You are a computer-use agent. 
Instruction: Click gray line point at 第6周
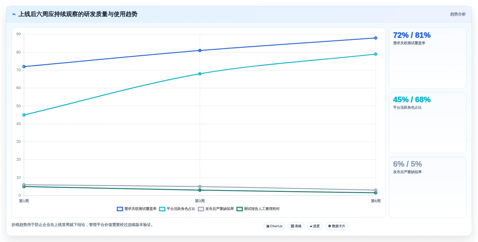[x=376, y=190]
